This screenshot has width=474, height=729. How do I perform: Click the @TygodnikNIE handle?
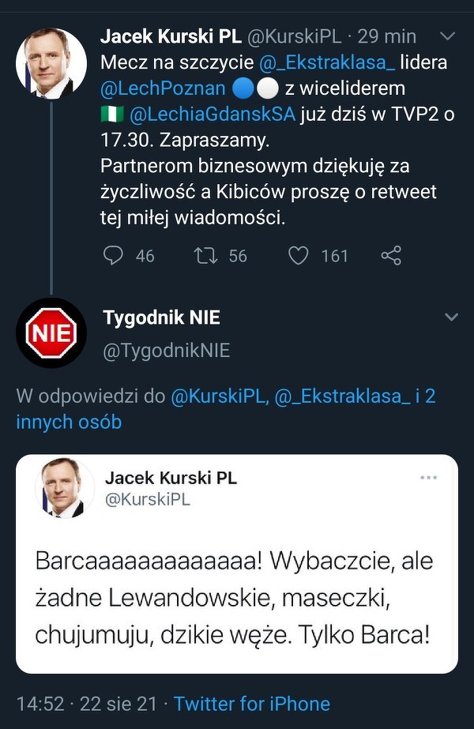click(x=166, y=351)
